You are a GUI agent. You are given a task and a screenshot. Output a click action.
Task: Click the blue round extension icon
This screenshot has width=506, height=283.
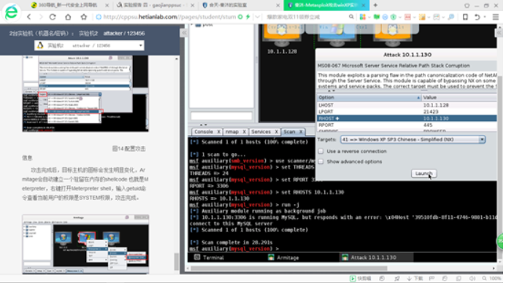point(385,17)
